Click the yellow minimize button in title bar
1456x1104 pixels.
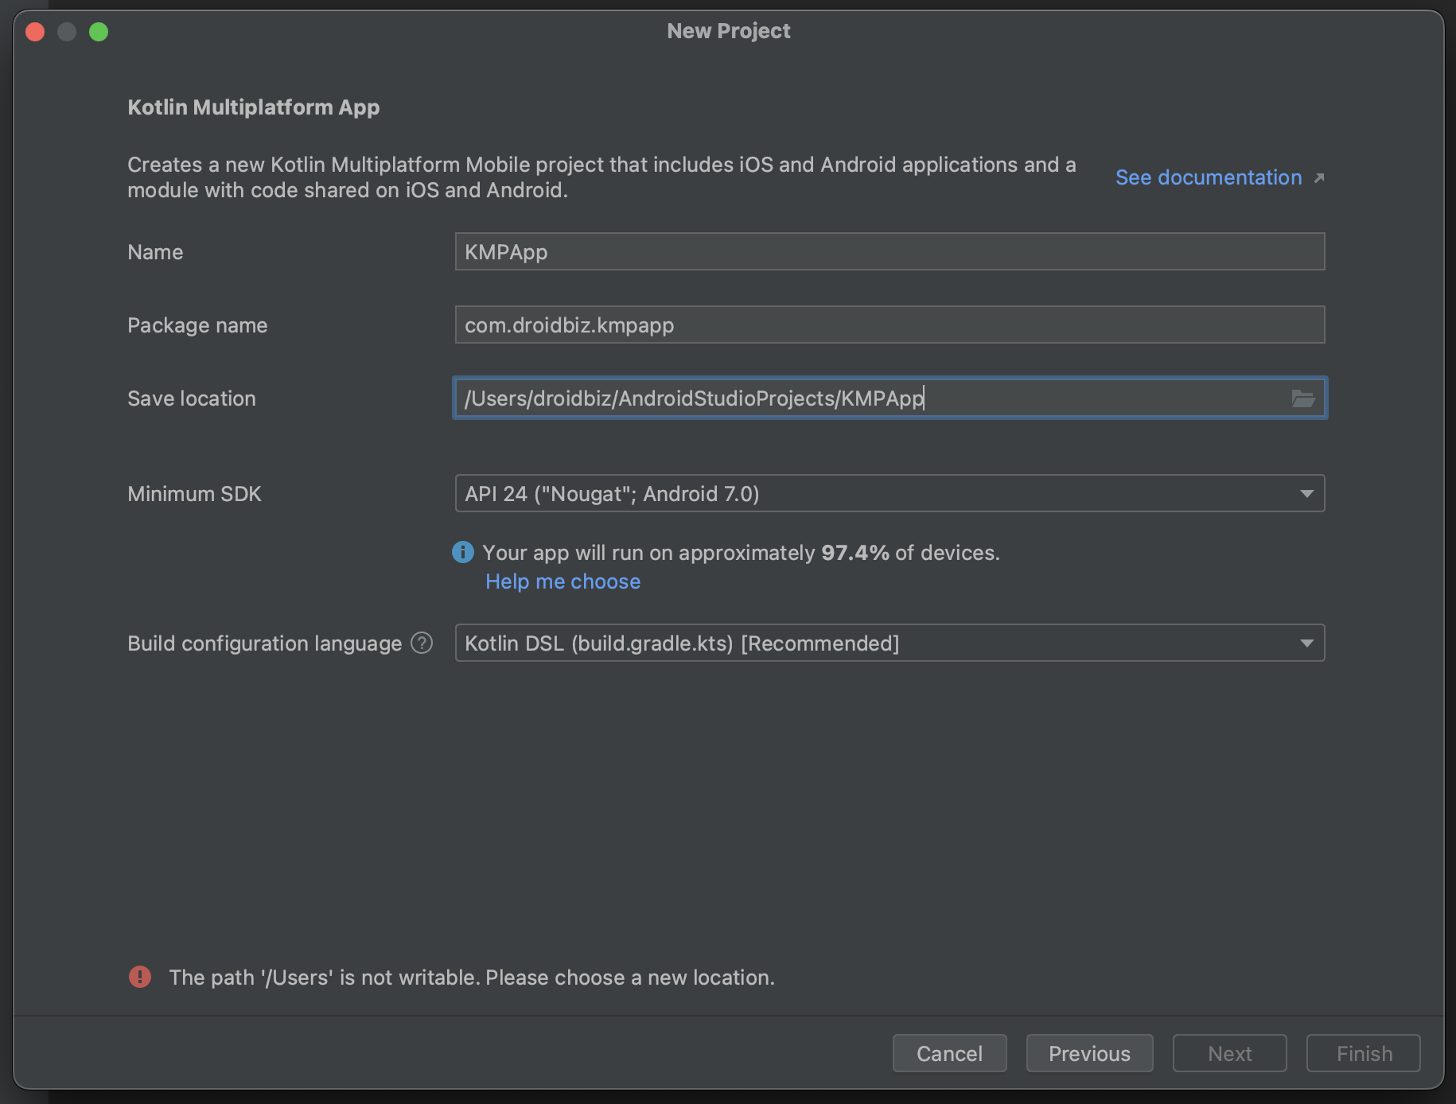coord(67,31)
